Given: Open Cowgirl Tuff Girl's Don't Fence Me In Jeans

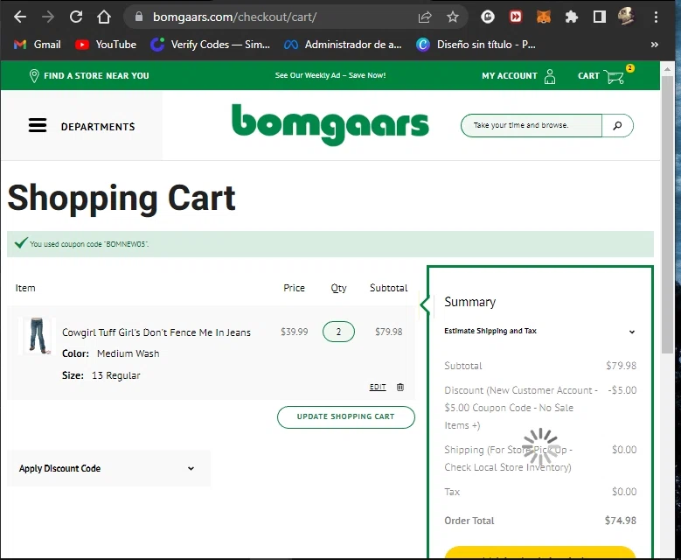Looking at the screenshot, I should click(x=156, y=332).
